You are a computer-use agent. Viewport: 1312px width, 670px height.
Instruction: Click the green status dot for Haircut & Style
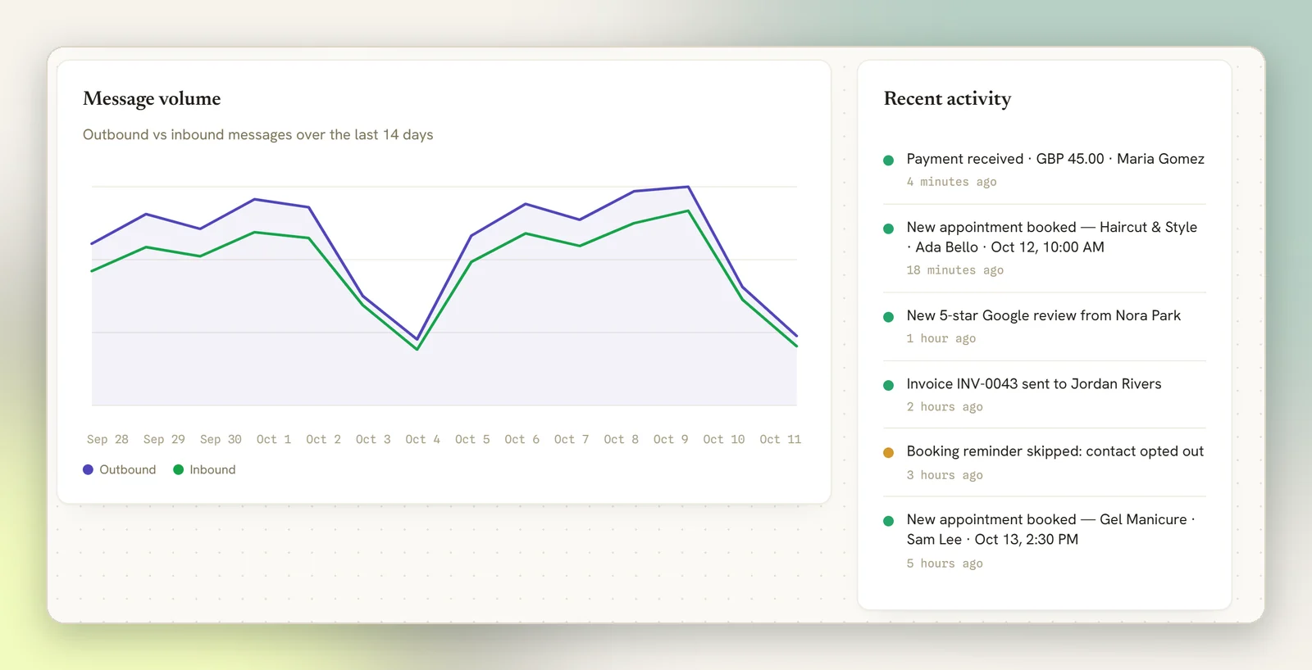(x=888, y=229)
